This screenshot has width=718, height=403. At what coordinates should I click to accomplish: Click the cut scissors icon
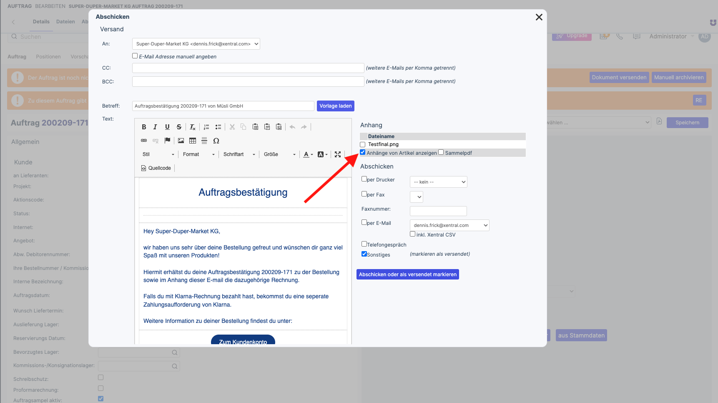click(232, 127)
